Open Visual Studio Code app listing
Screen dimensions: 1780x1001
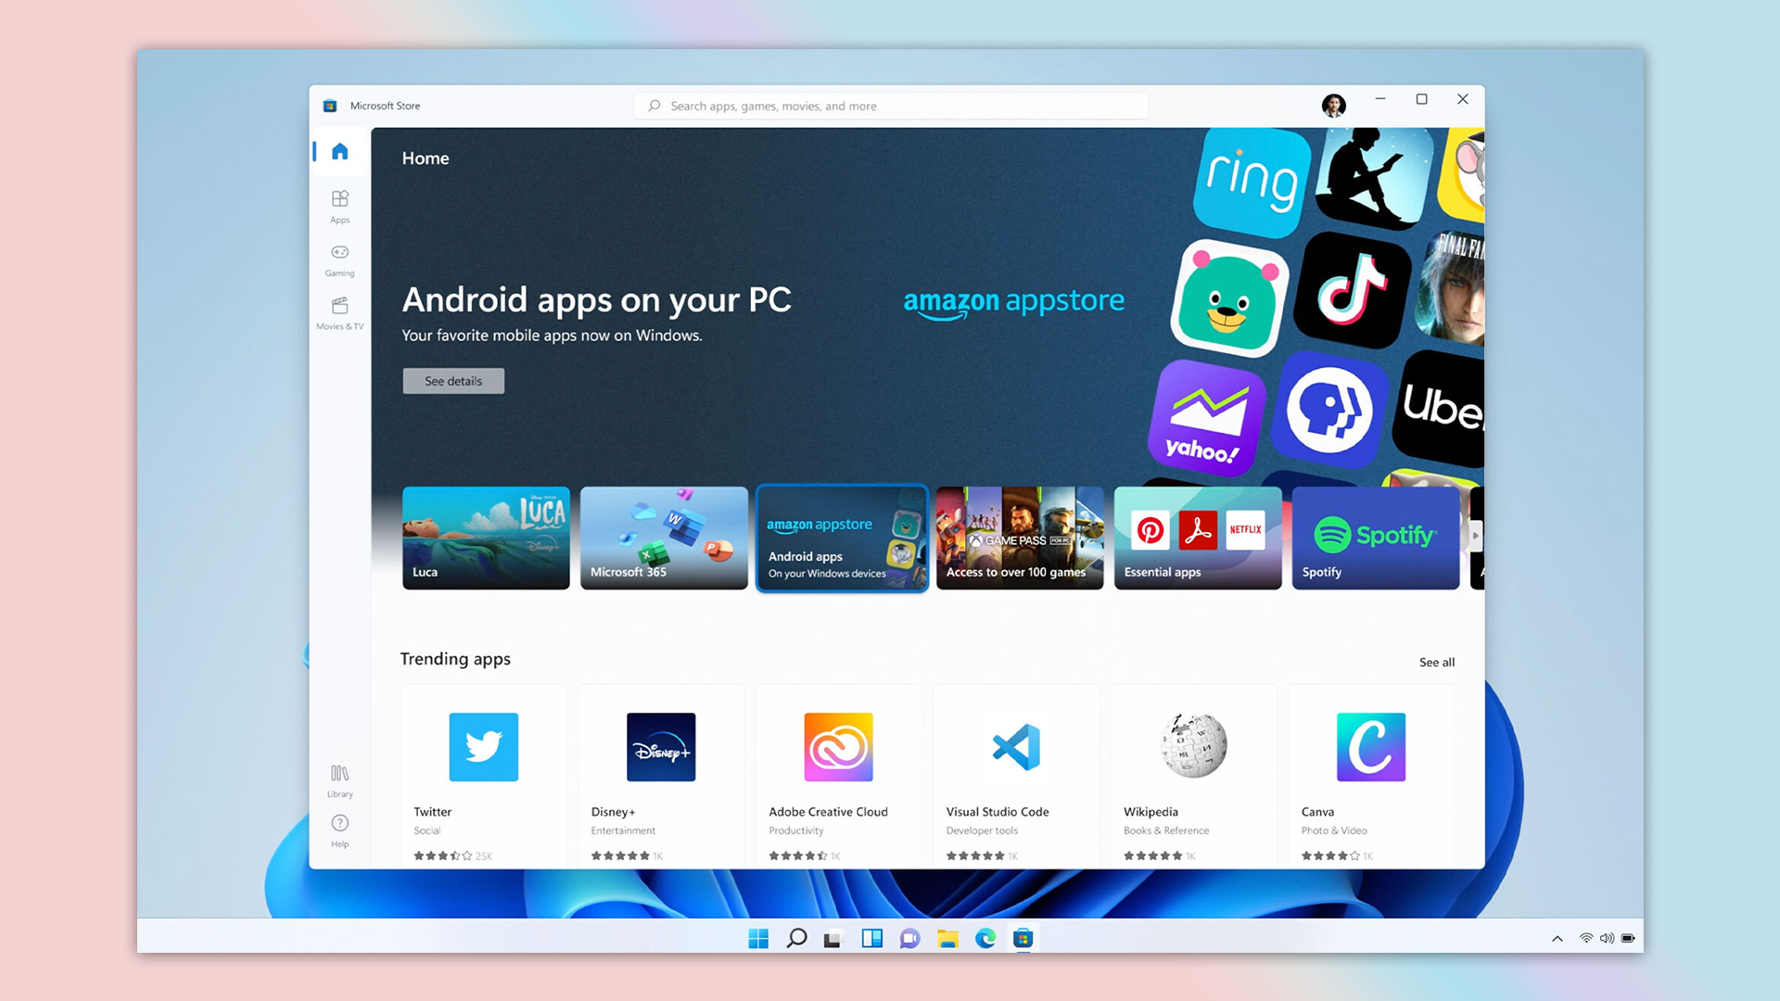tap(1015, 747)
